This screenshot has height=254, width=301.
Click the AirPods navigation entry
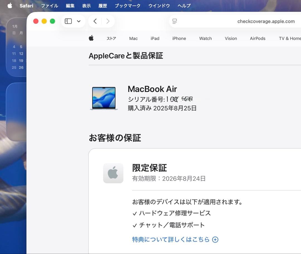click(x=258, y=38)
